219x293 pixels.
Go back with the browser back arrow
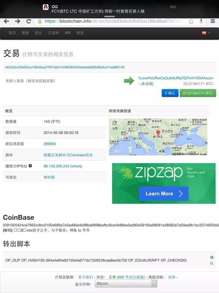[x=7, y=21]
